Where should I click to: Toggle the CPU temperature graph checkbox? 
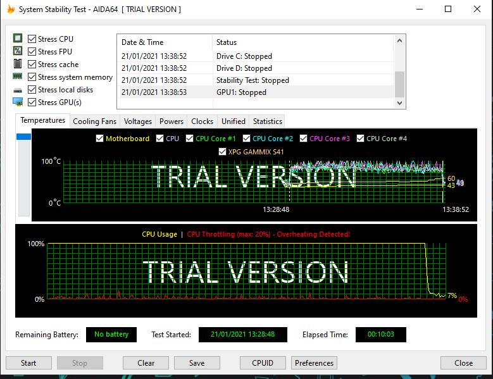click(159, 139)
